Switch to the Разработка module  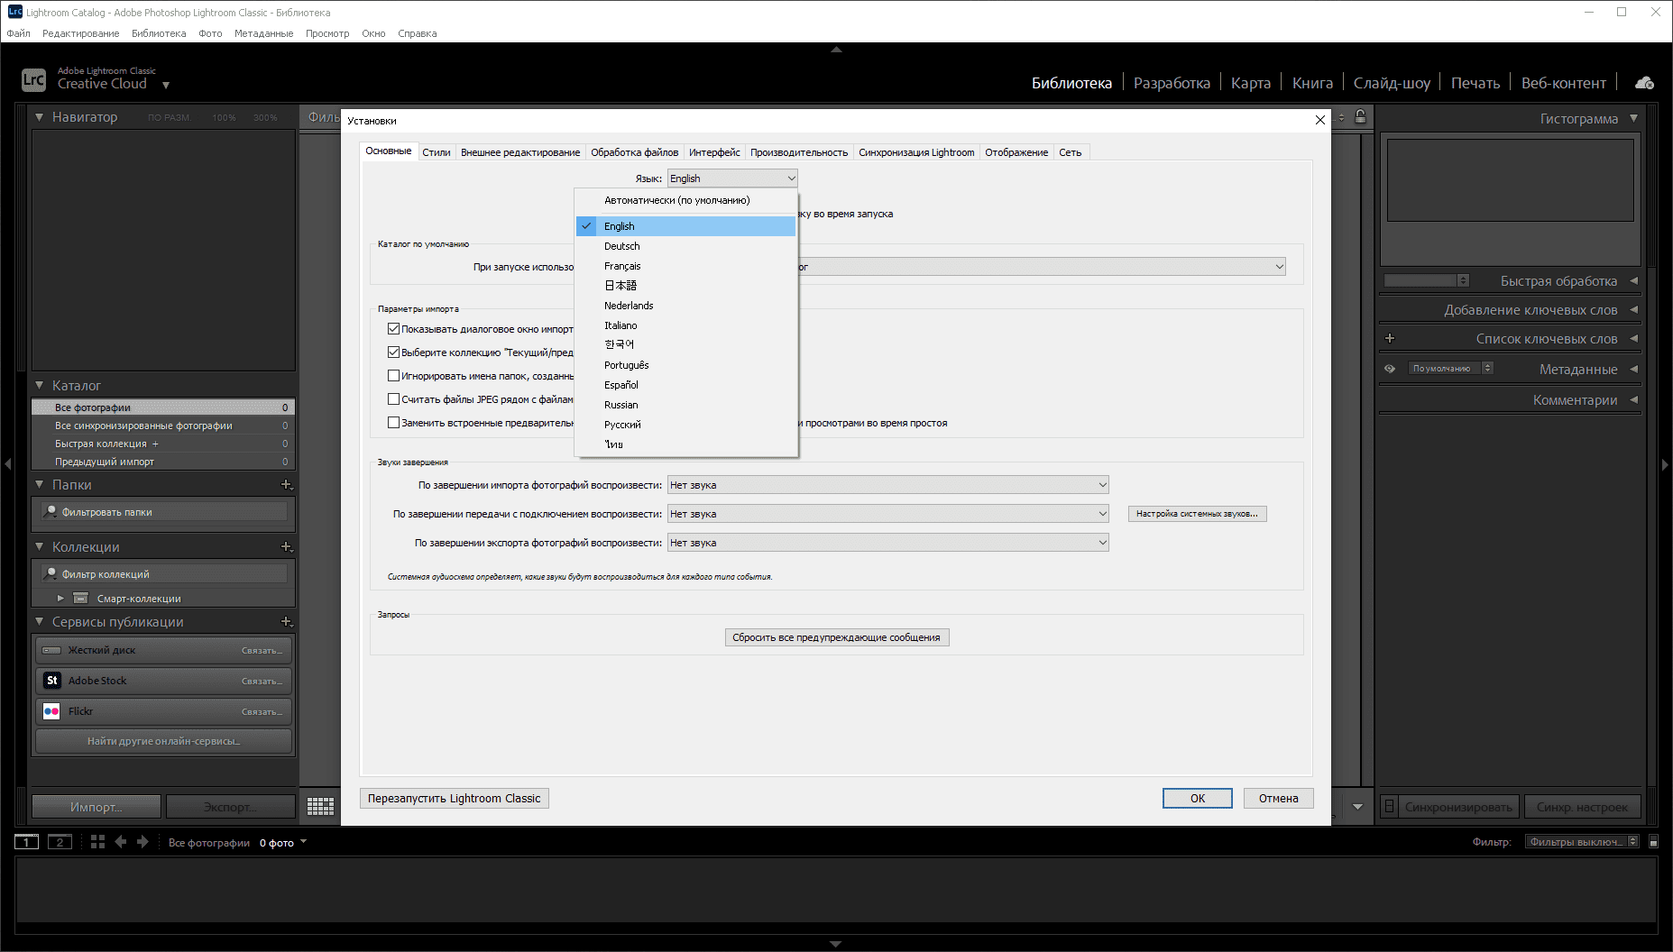click(1172, 83)
